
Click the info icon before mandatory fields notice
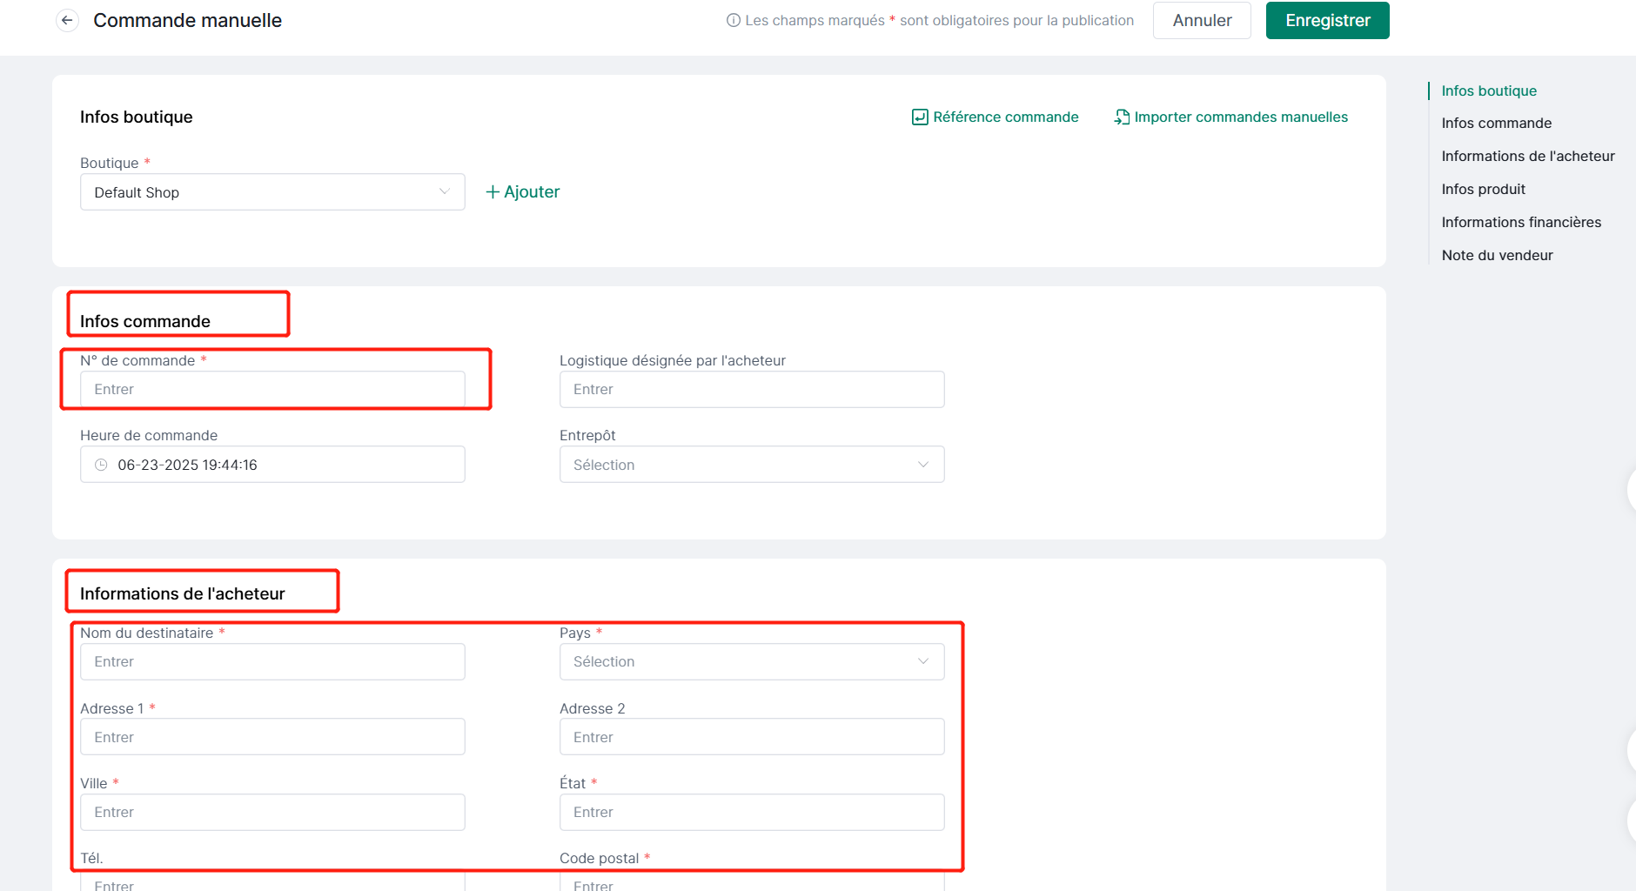(734, 20)
